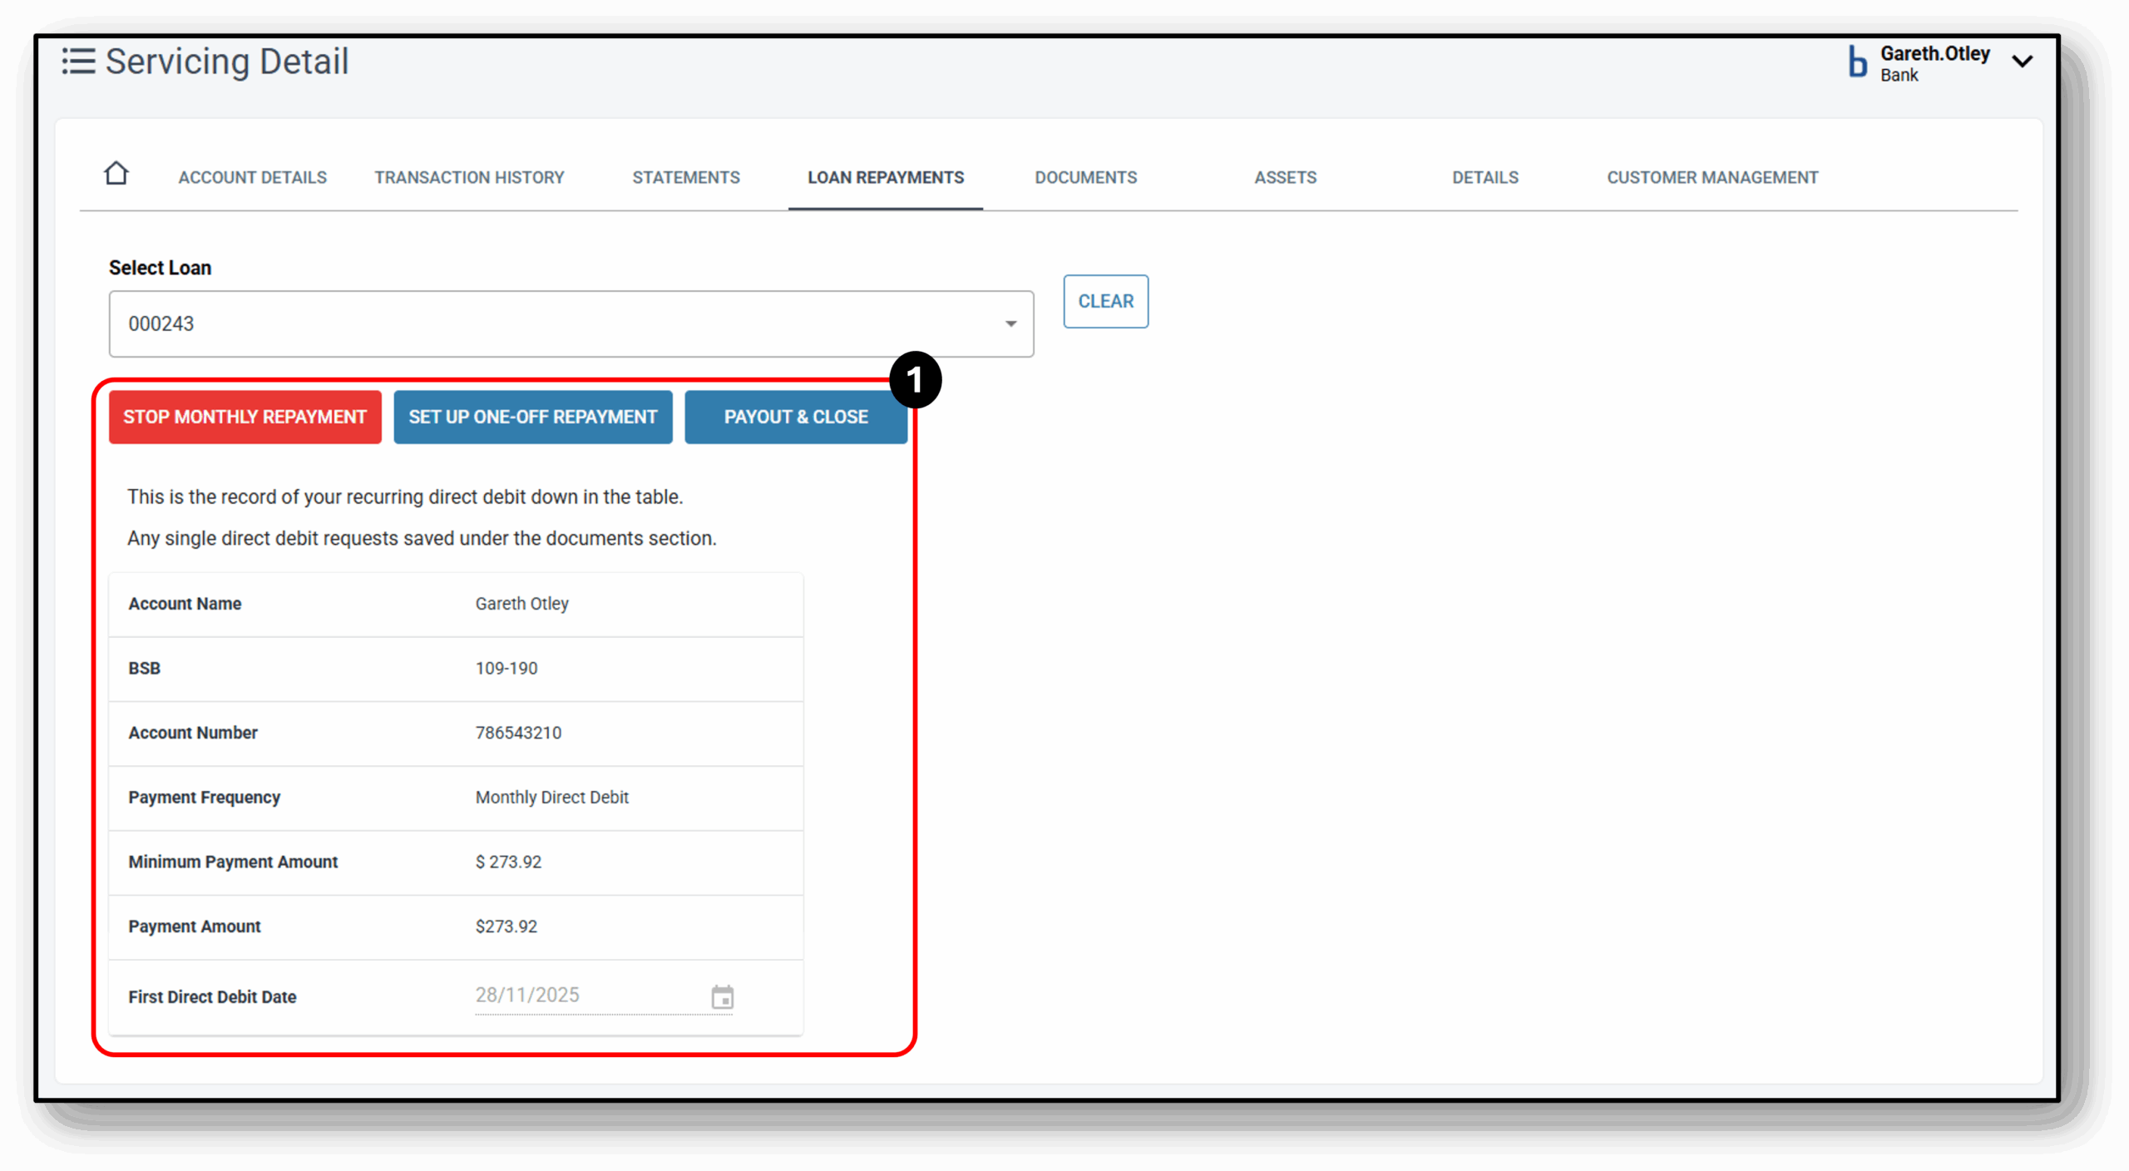2129x1171 pixels.
Task: Open the Documents tab
Action: (x=1085, y=177)
